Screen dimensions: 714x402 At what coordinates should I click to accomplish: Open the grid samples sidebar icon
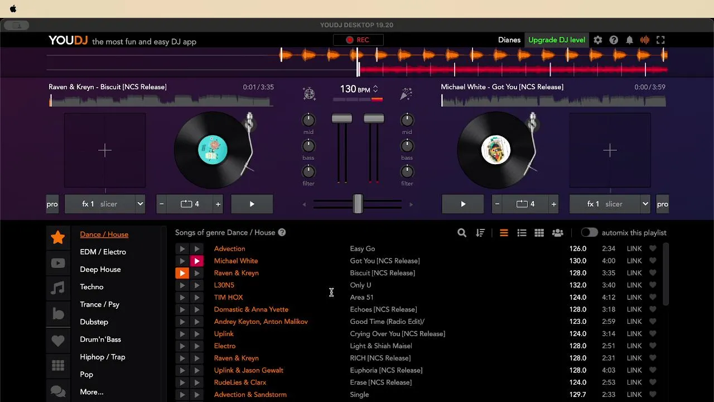(58, 366)
